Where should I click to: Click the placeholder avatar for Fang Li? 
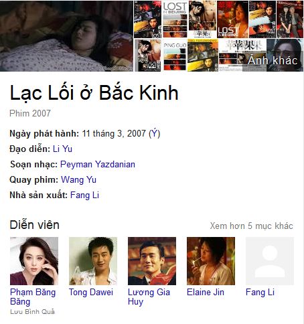coord(270,261)
